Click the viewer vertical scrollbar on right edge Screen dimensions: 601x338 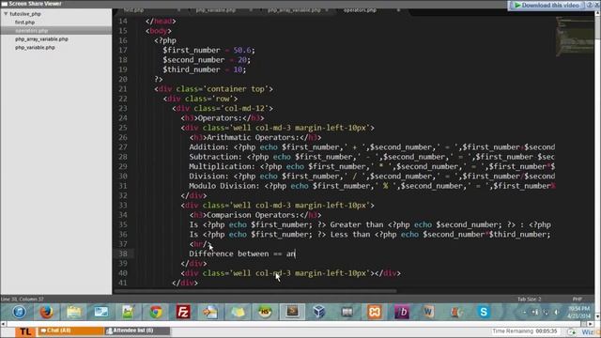click(x=597, y=165)
